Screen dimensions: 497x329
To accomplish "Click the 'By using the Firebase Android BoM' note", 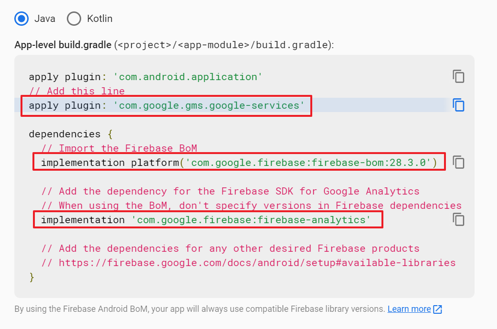I will (200, 308).
